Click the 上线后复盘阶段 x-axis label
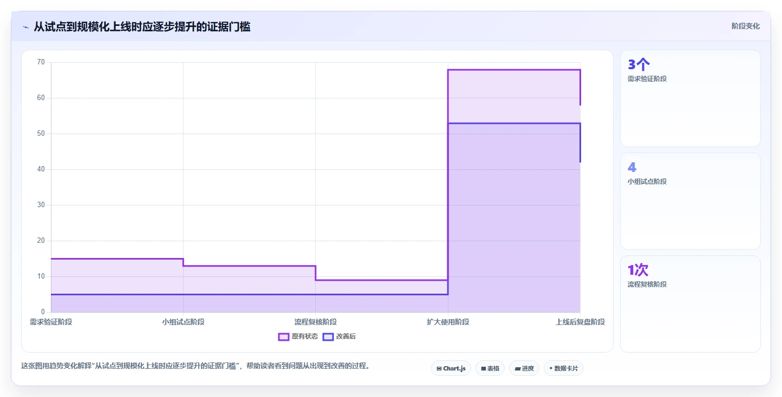Screen dimensions: 782x397 tap(580, 322)
